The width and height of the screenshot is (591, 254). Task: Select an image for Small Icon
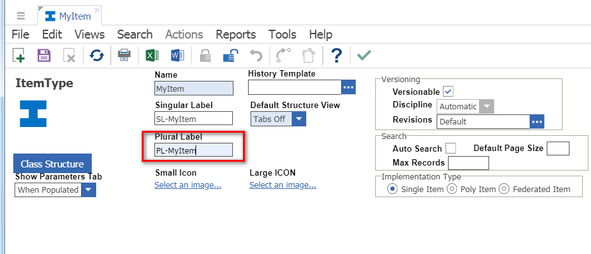pos(188,184)
